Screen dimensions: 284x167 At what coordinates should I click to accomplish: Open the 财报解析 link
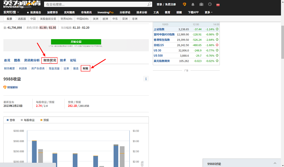[x=12, y=87]
